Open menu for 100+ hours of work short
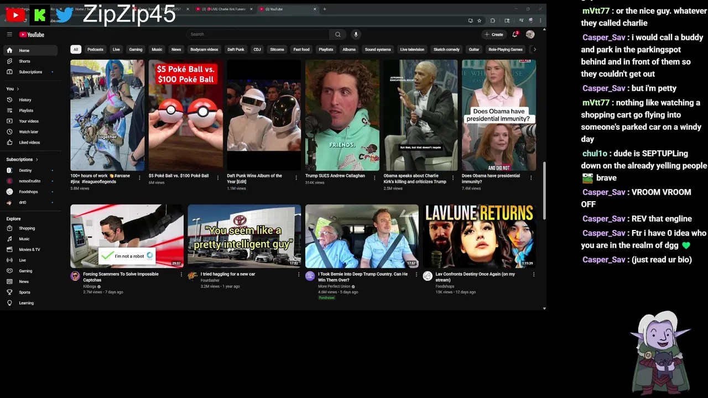This screenshot has width=708, height=398. click(139, 178)
